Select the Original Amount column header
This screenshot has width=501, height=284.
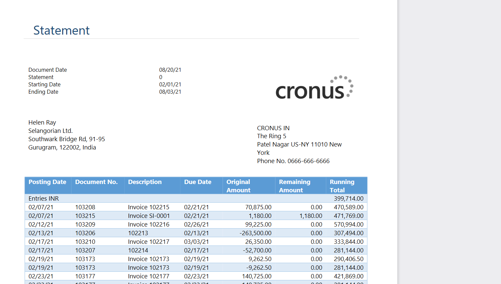[x=238, y=186]
